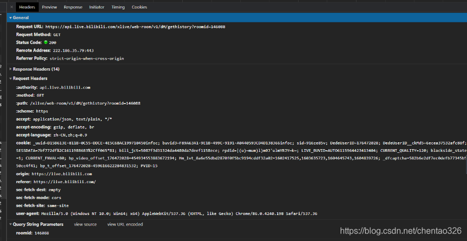Close the request details panel

coord(11,7)
